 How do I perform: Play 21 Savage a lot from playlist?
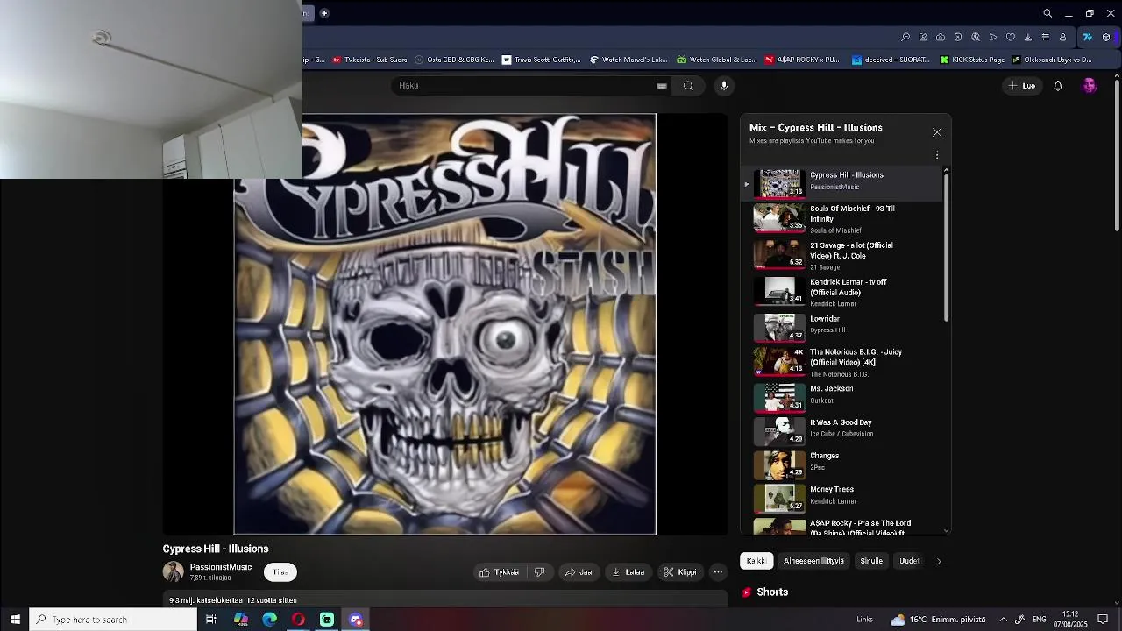pyautogui.click(x=841, y=256)
